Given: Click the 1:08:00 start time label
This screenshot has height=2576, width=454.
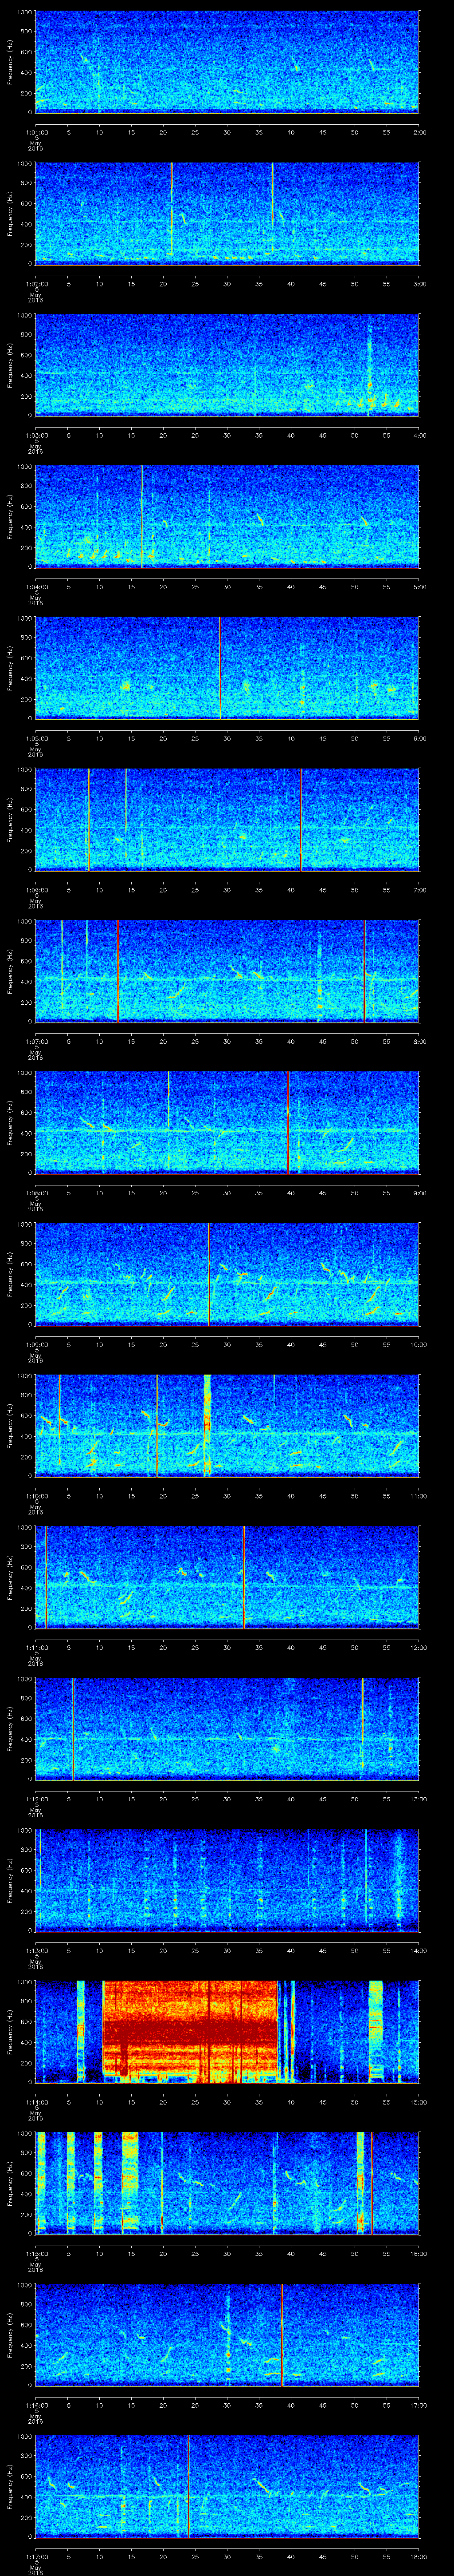Looking at the screenshot, I should click(x=36, y=1193).
